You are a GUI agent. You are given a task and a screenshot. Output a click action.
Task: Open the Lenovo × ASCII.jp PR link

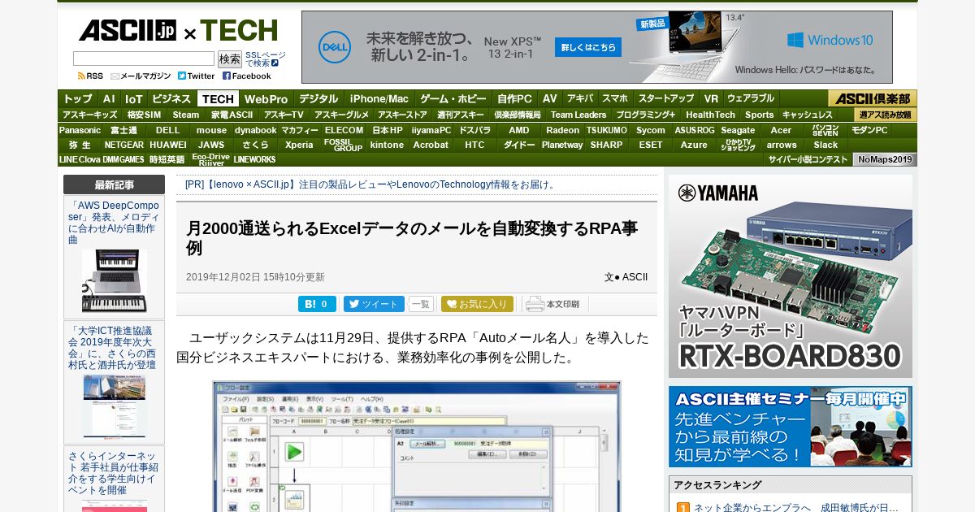pyautogui.click(x=370, y=184)
